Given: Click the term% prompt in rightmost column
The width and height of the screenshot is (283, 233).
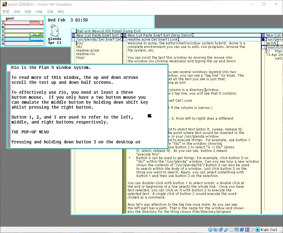Looking at the screenshot, I should pyautogui.click(x=271, y=43).
